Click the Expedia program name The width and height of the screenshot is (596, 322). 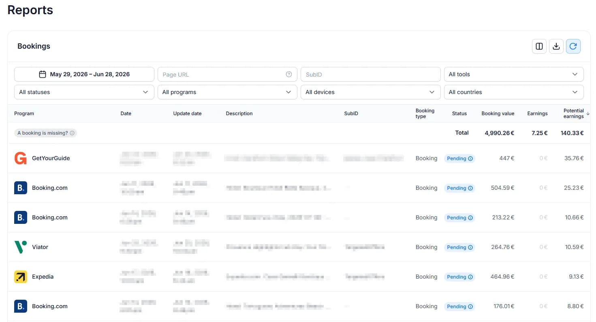(43, 277)
